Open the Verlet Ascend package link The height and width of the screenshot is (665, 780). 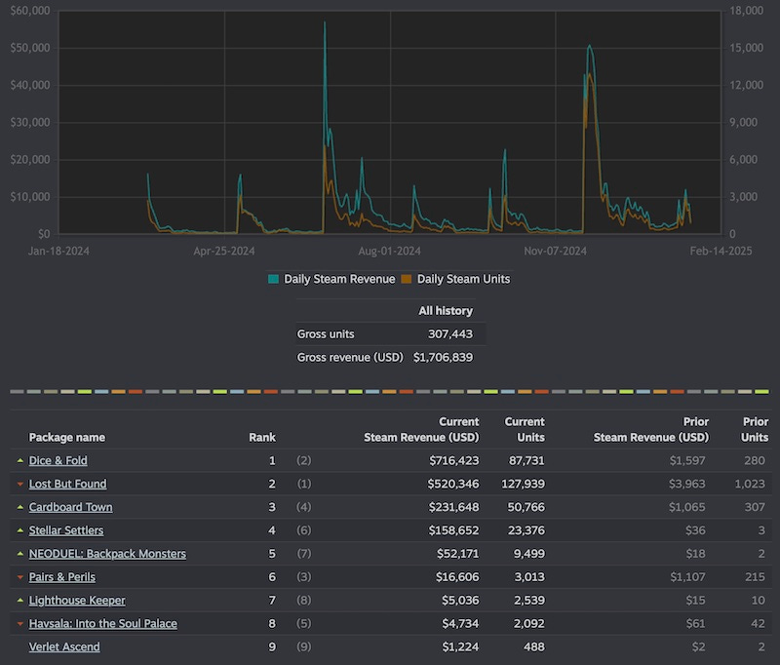point(64,646)
